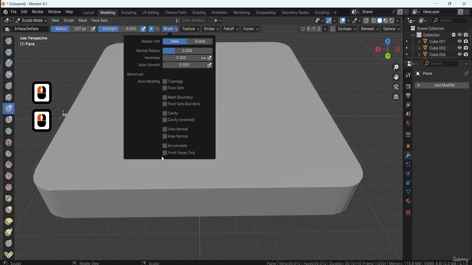Viewport: 472px width, 265px height.
Task: Click the Add Modifier button
Action: pos(442,85)
